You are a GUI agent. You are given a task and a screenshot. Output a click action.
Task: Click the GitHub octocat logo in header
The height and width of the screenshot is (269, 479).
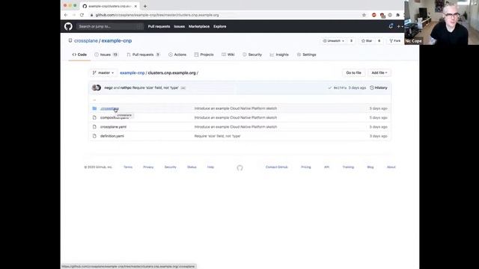(x=68, y=27)
